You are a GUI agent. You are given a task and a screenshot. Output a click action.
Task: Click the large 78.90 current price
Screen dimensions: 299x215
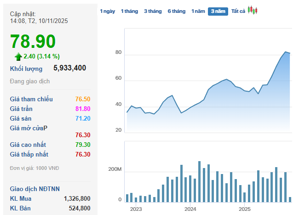coord(33,41)
